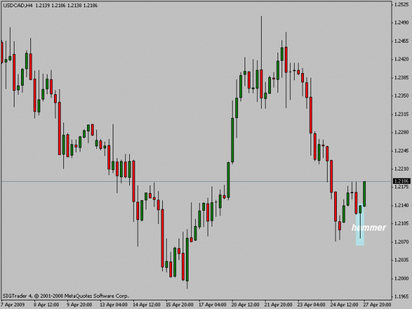Click the 24 Apr 12:00 time label
Screen dimensions: 412x309
(344, 305)
